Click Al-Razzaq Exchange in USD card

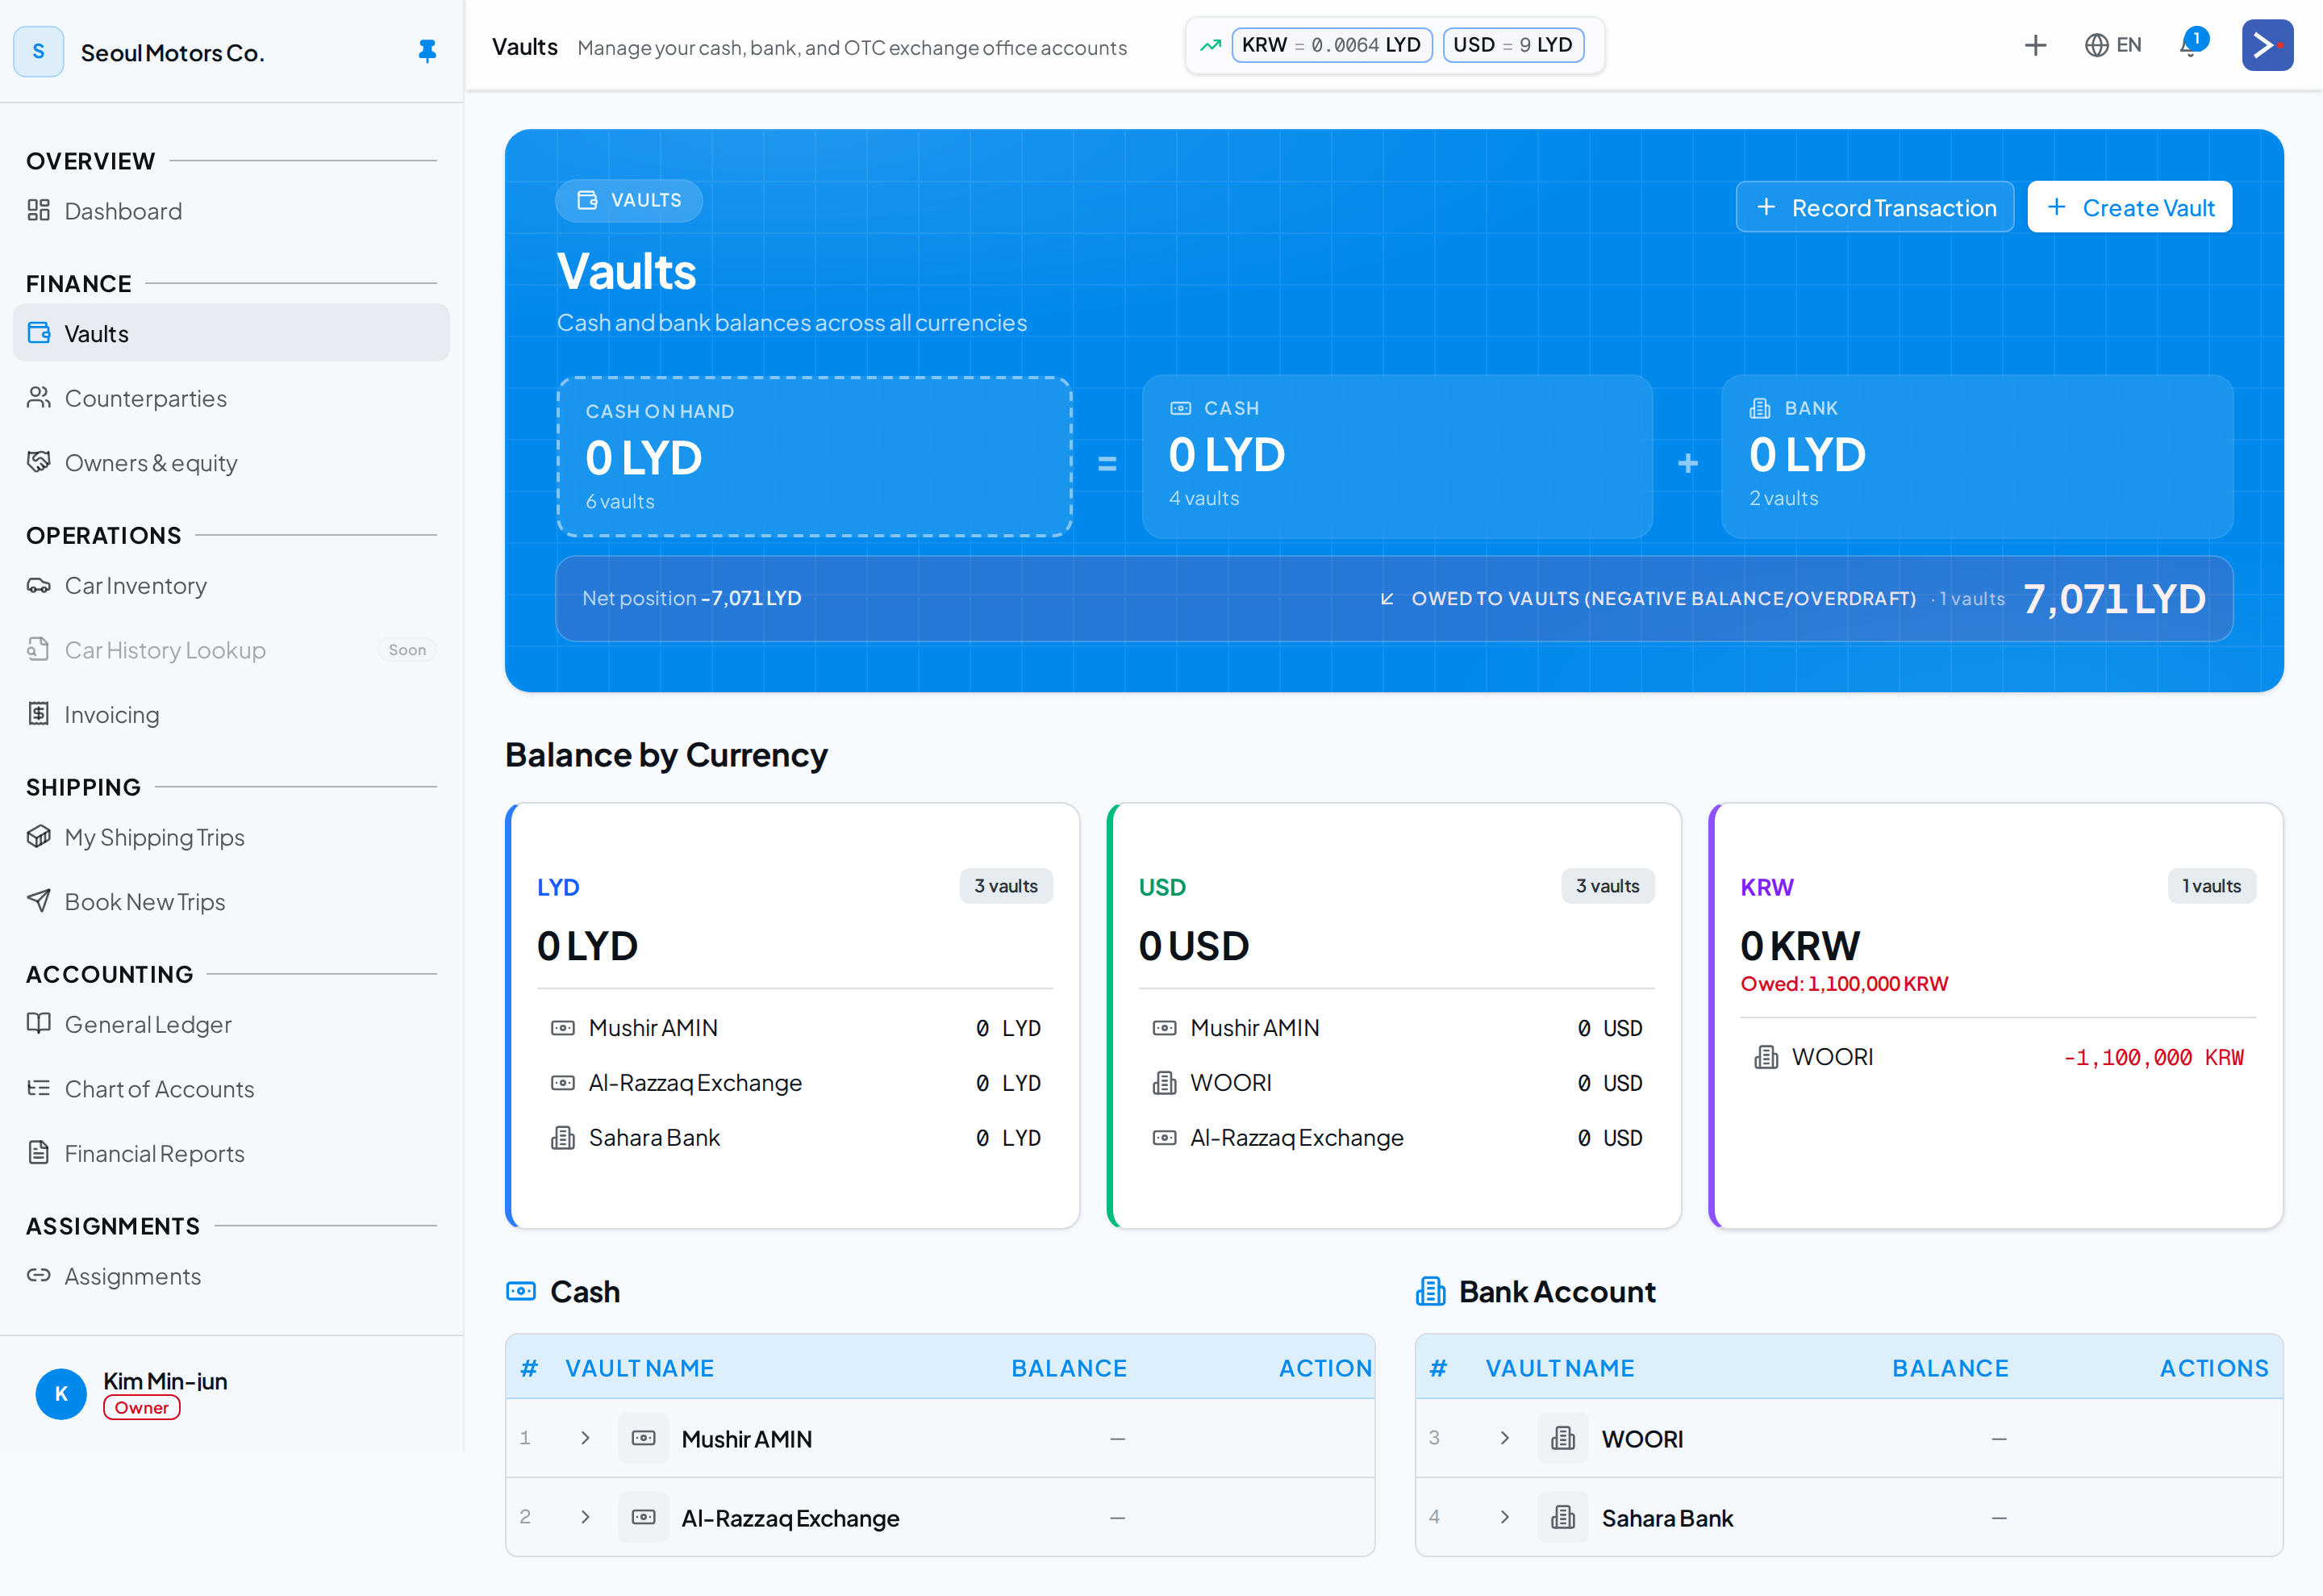pyautogui.click(x=1296, y=1138)
